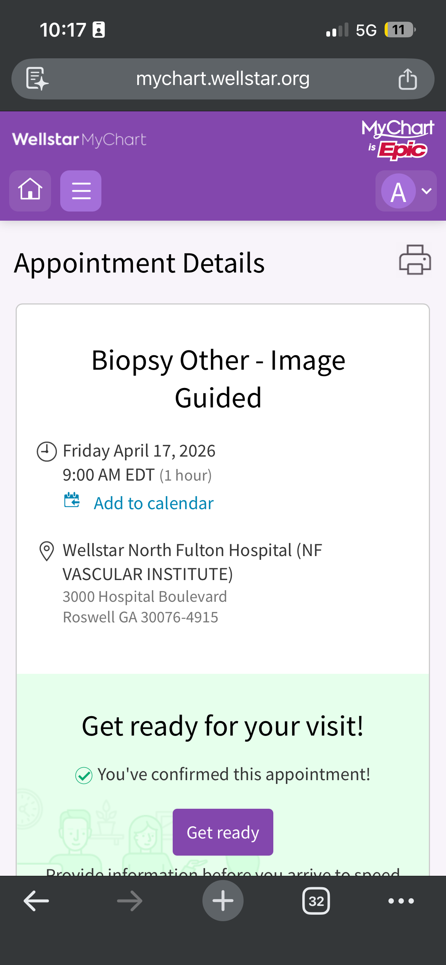The image size is (446, 965).
Task: Select the mychart.wellstar.org address field
Action: [223, 79]
